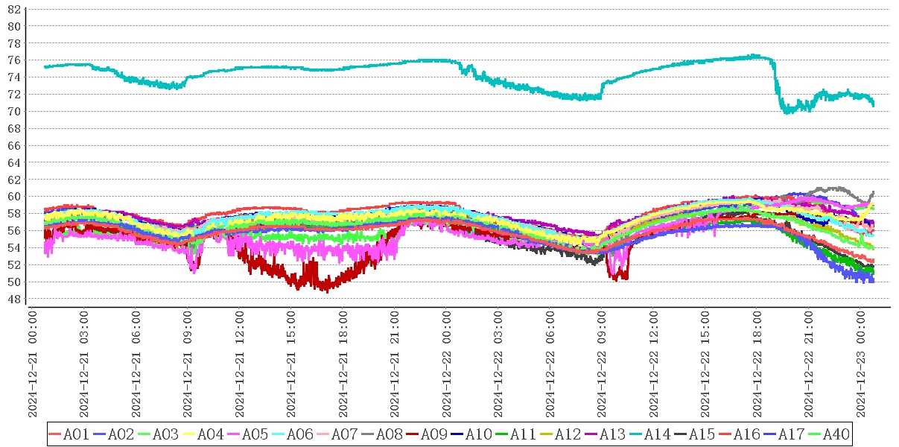The width and height of the screenshot is (899, 447).
Task: Click the yellow A04 legend color marker
Action: 189,434
